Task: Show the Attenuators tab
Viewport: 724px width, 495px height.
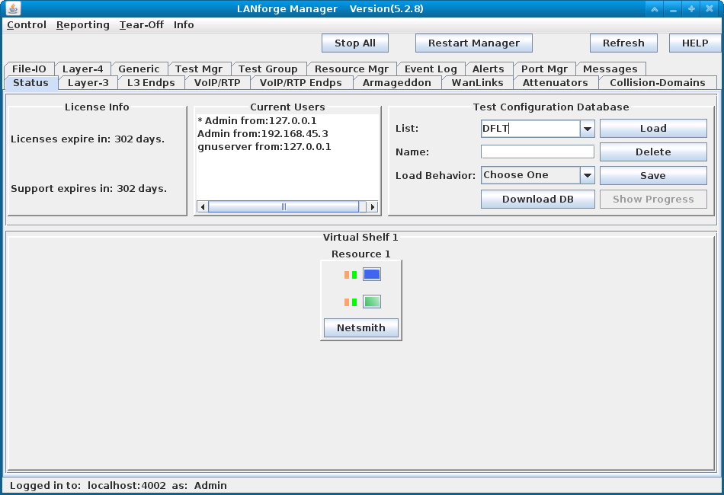Action: pyautogui.click(x=556, y=82)
